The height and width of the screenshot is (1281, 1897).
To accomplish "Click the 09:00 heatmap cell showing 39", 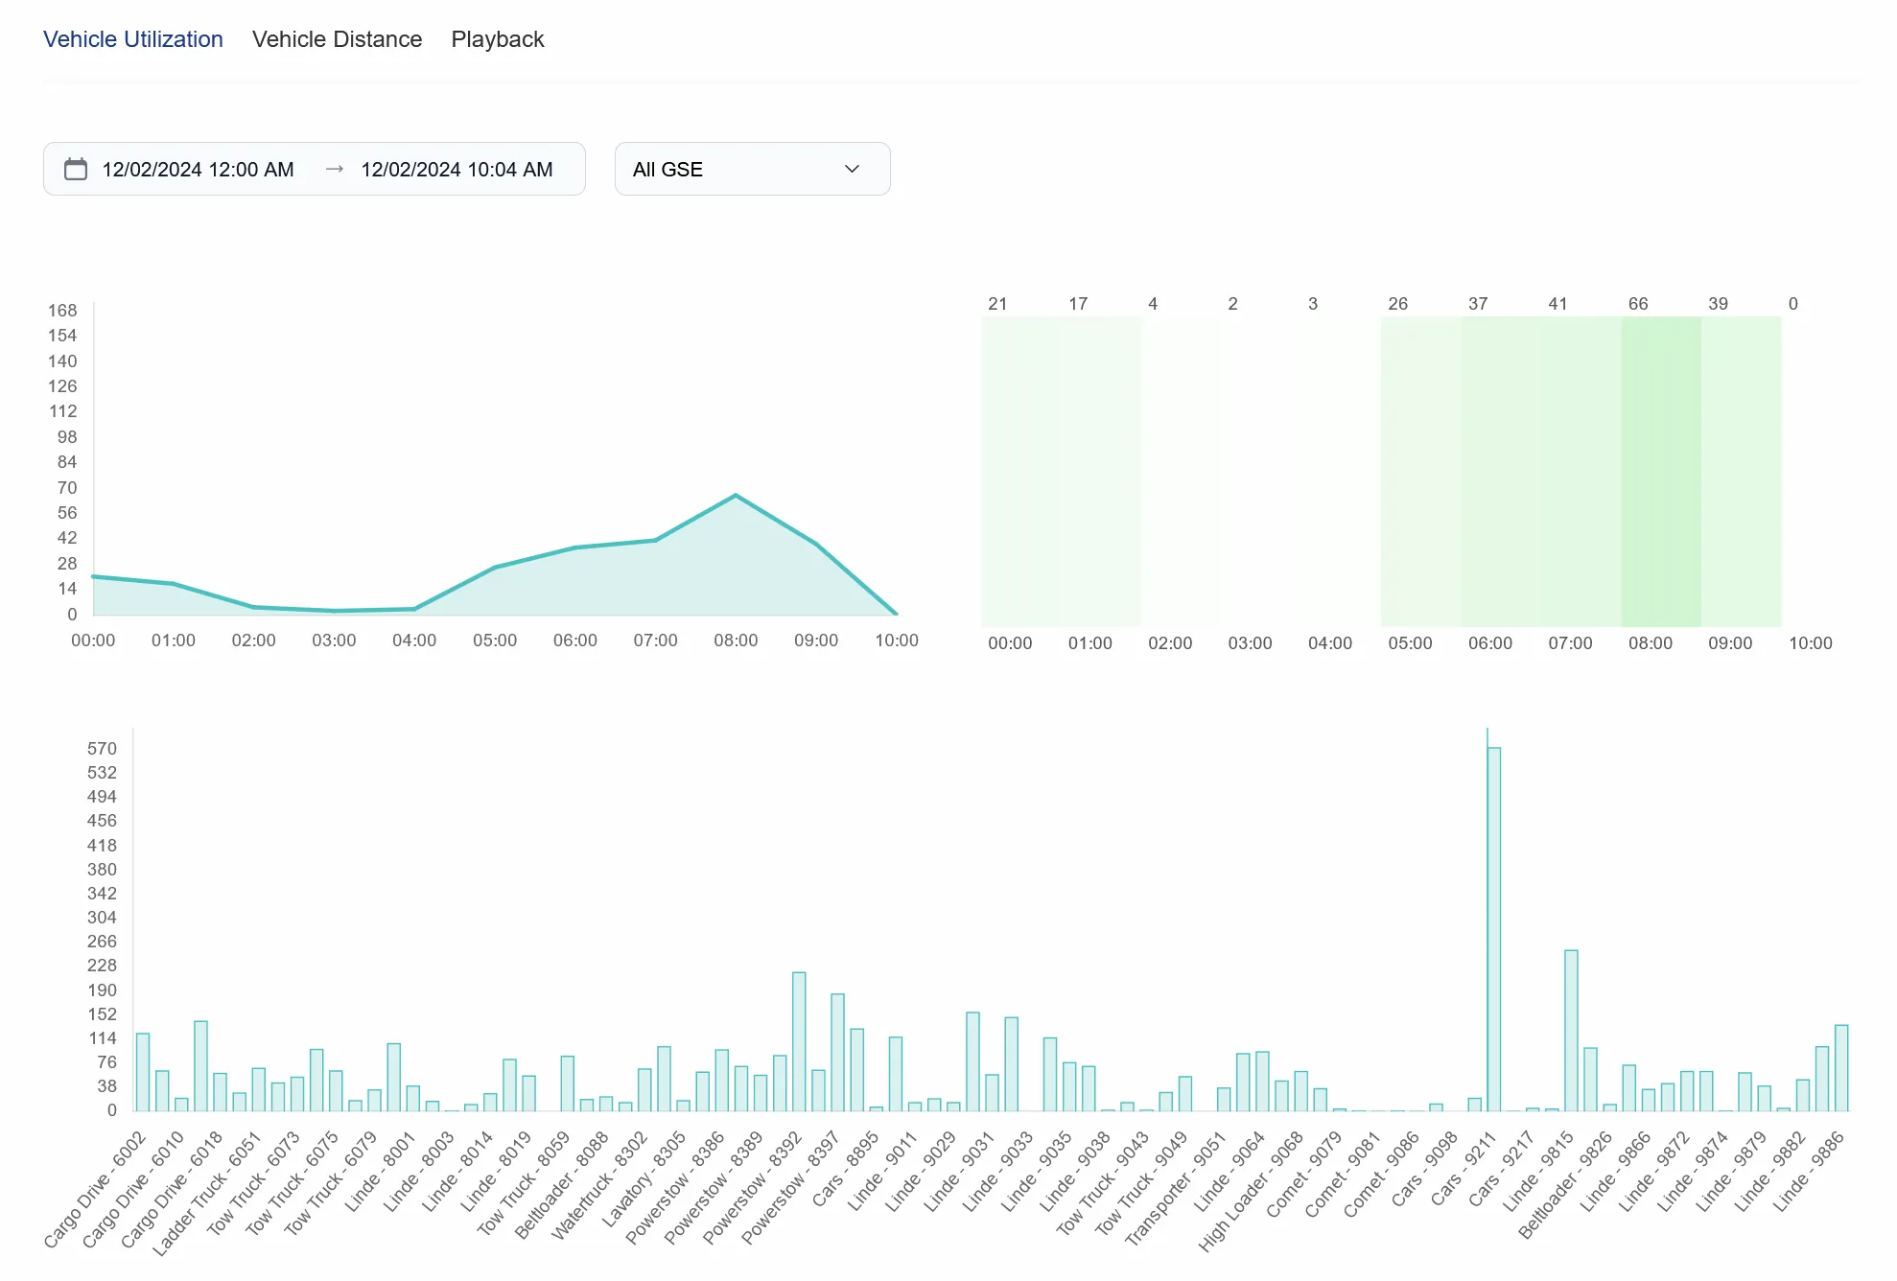I will tap(1741, 471).
